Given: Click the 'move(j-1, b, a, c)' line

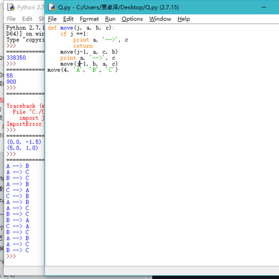Looking at the screenshot, I should coord(89,64).
